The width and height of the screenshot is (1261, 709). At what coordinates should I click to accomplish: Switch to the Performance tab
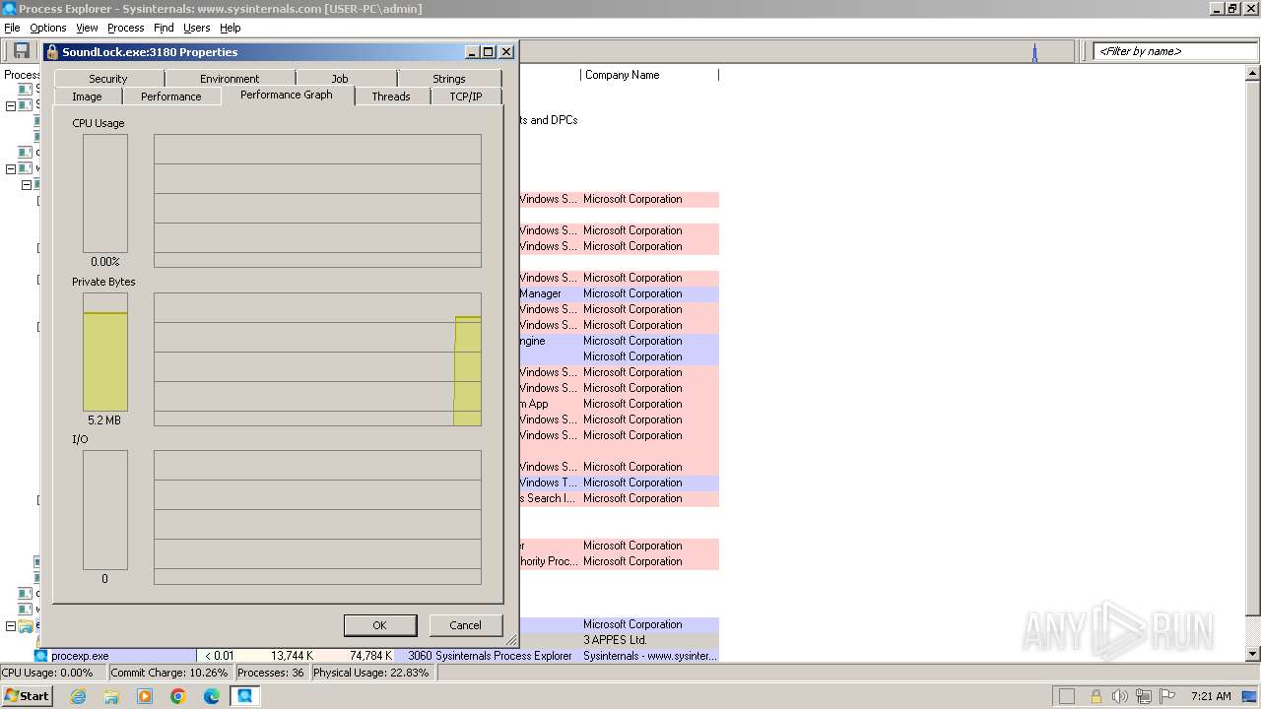click(170, 97)
